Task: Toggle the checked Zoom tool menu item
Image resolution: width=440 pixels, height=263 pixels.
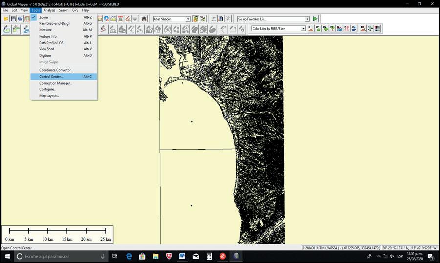Action: [44, 17]
